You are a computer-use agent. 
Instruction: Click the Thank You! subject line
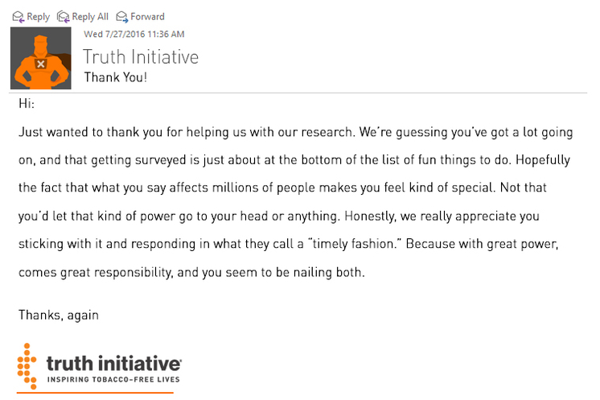115,78
